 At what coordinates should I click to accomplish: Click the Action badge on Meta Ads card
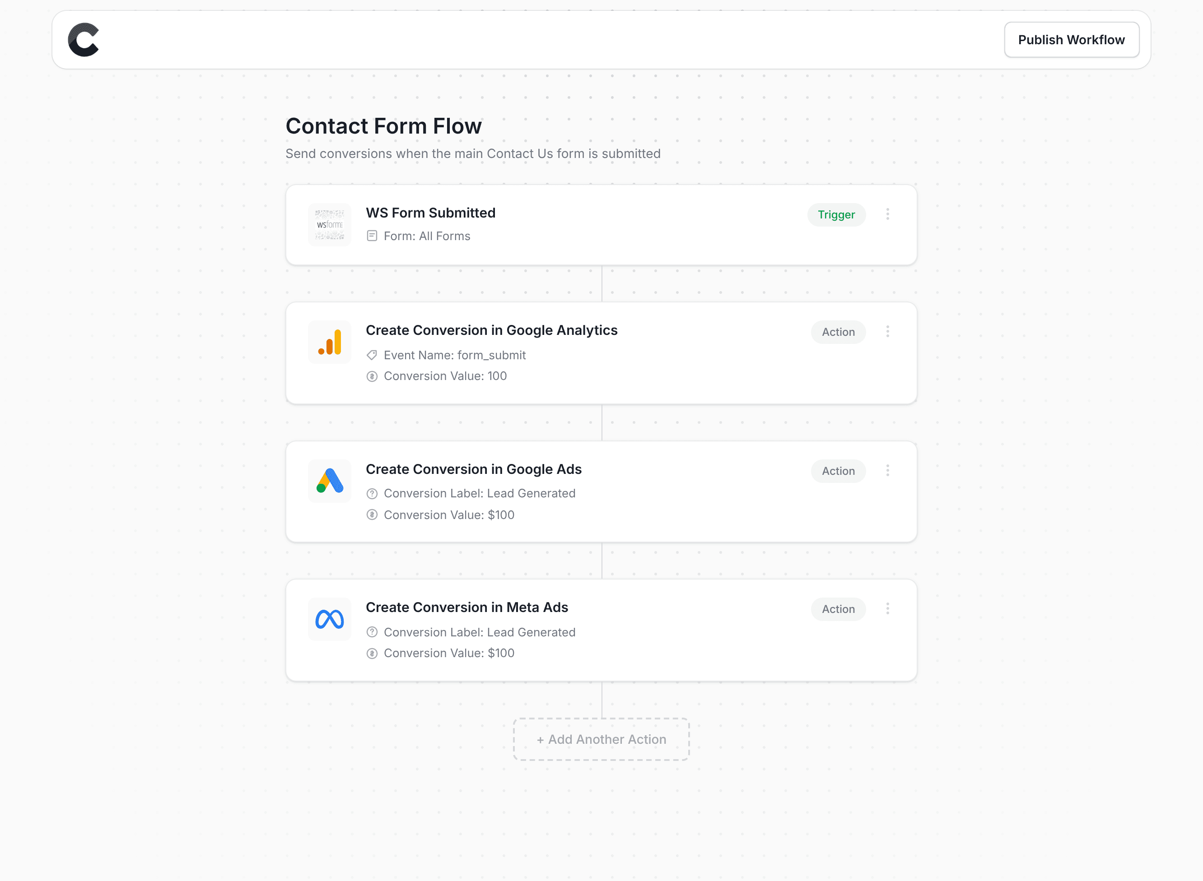[x=838, y=608]
